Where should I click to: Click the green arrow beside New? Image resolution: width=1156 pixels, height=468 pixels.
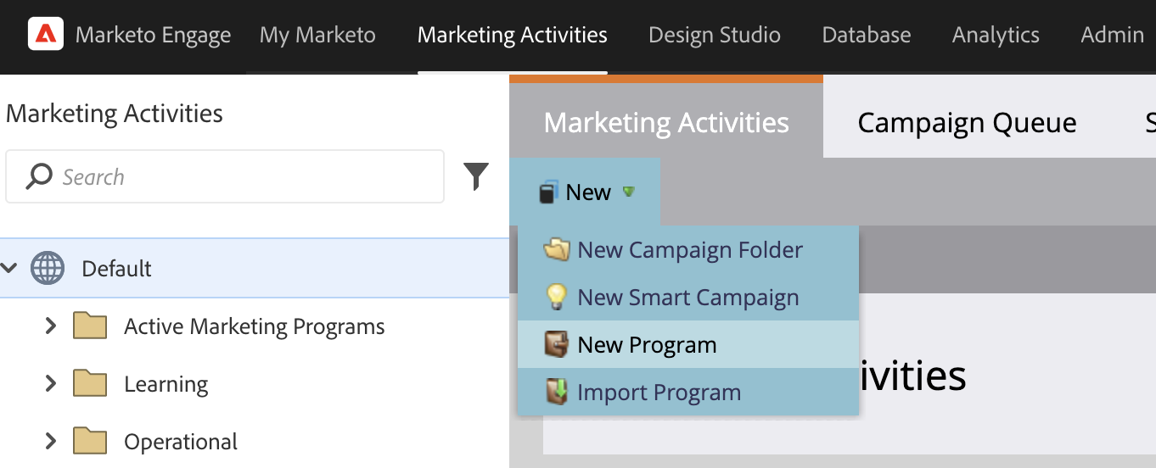628,192
